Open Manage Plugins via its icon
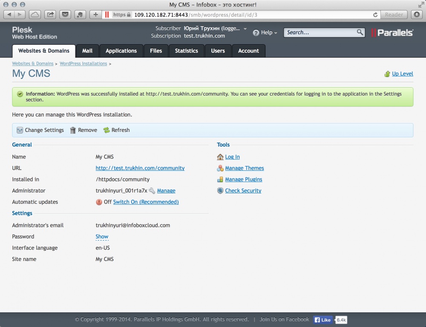The height and width of the screenshot is (327, 426). (x=220, y=179)
